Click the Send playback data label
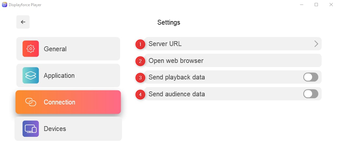338x143 pixels. coord(177,77)
